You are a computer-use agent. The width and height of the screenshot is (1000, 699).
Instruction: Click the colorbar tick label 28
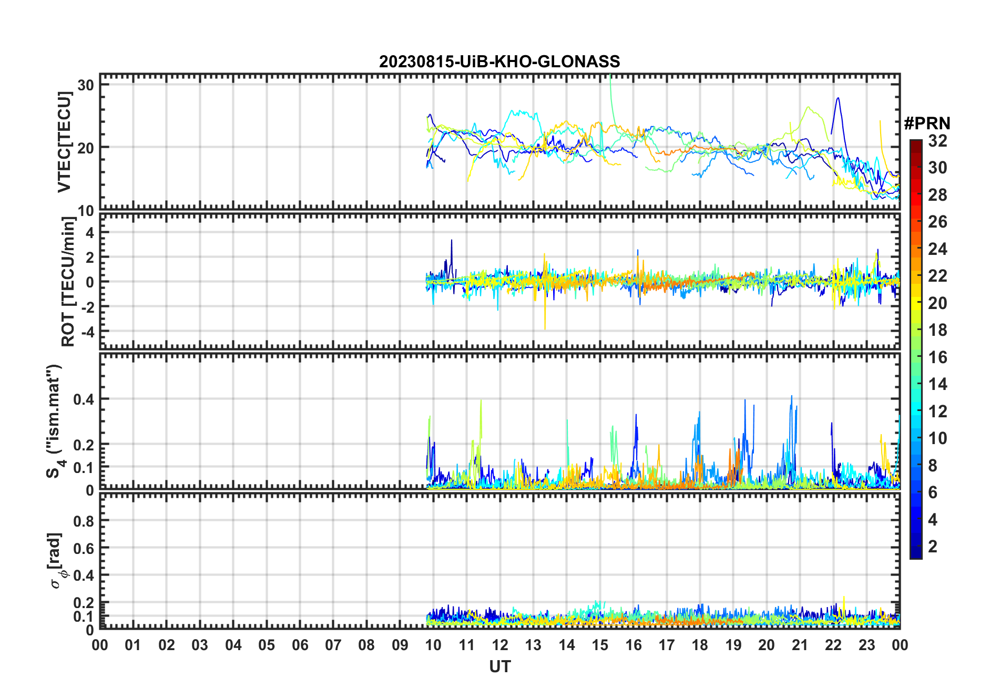[937, 195]
